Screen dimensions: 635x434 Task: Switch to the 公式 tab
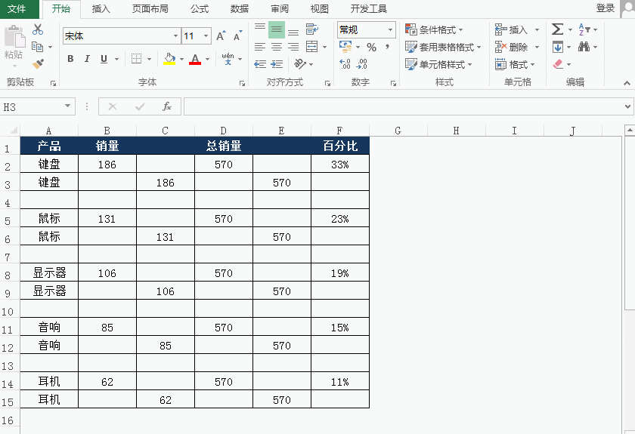[x=200, y=8]
